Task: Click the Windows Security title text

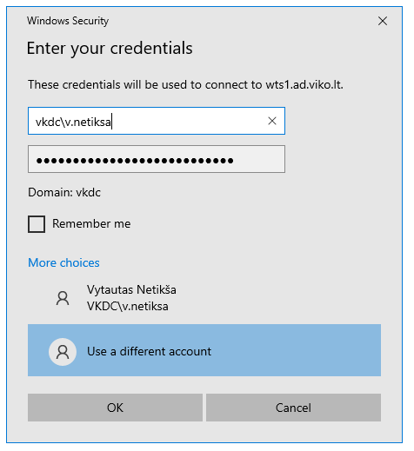Action: click(x=68, y=21)
